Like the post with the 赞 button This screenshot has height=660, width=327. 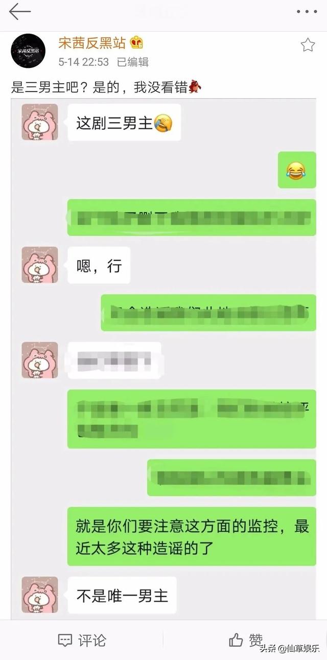pos(246,640)
